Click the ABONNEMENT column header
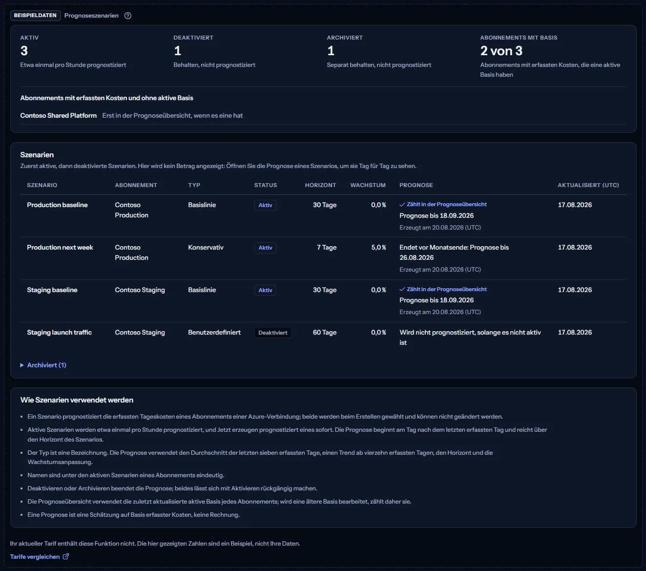The image size is (646, 571). click(x=136, y=185)
